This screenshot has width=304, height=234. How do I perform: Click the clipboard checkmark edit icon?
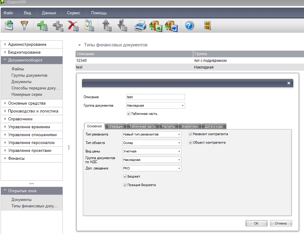pyautogui.click(x=89, y=25)
